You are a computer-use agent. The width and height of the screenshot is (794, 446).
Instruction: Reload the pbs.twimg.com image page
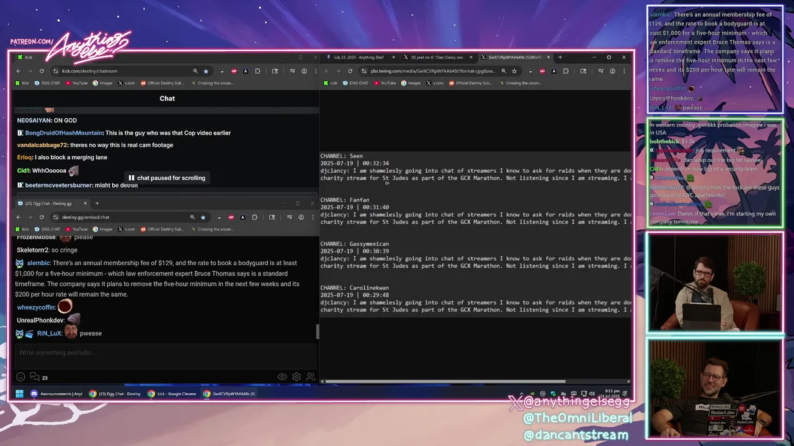(x=350, y=71)
